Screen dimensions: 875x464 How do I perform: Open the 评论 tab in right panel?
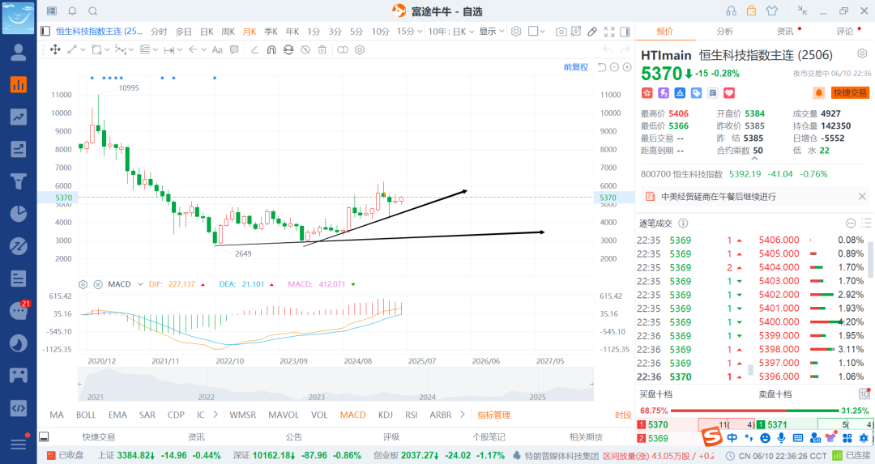845,32
